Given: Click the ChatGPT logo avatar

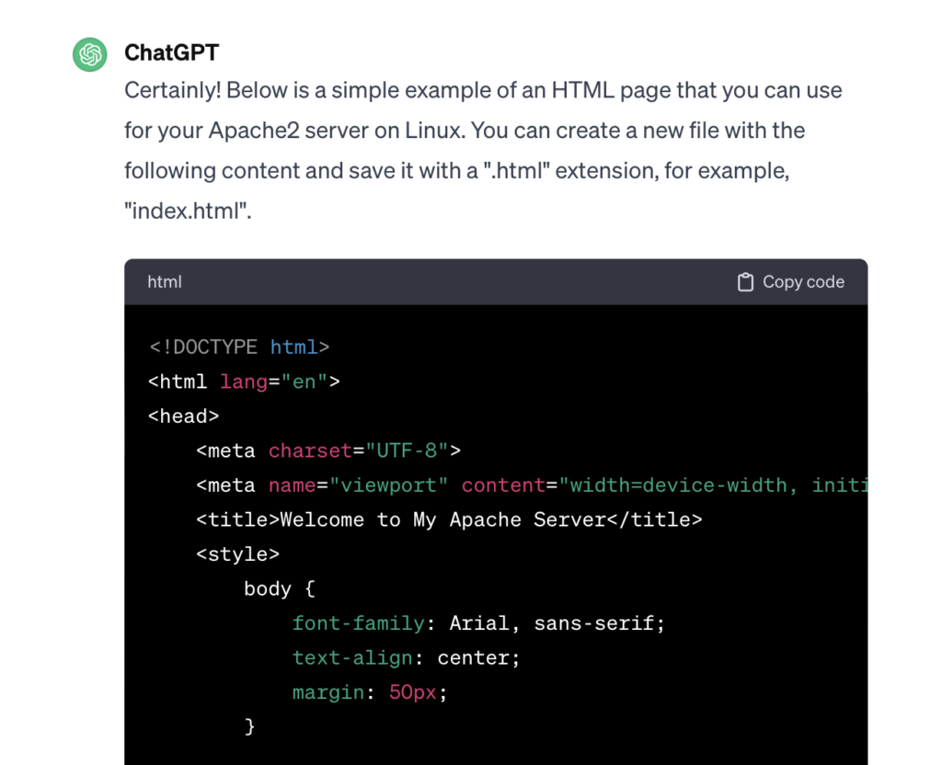Looking at the screenshot, I should [90, 54].
